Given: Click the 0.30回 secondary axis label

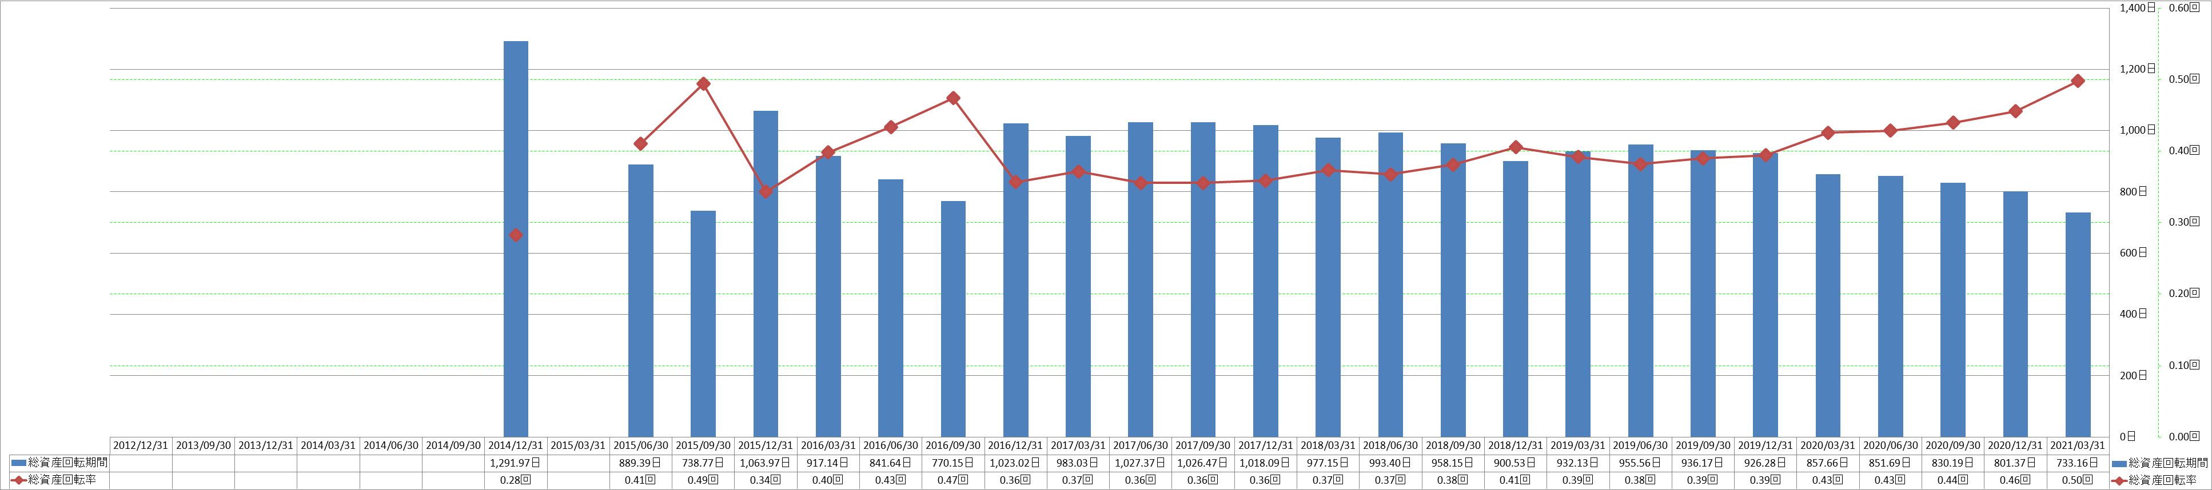Looking at the screenshot, I should pos(2183,222).
